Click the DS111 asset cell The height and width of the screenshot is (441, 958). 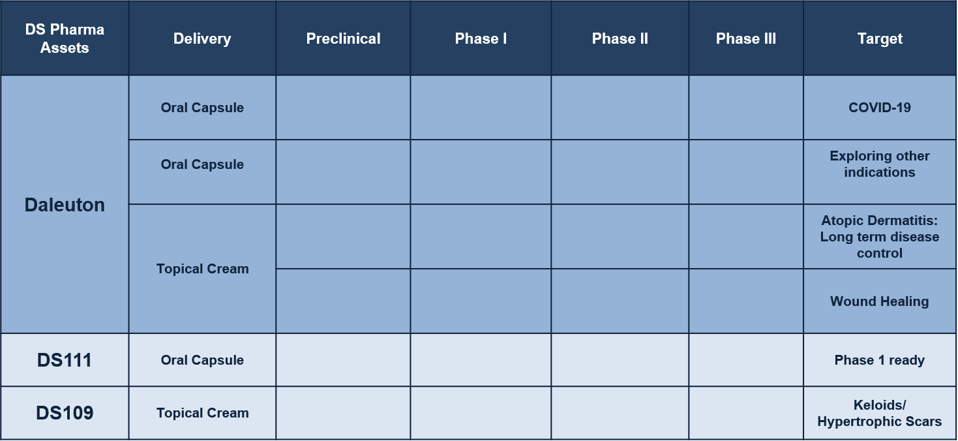(65, 360)
